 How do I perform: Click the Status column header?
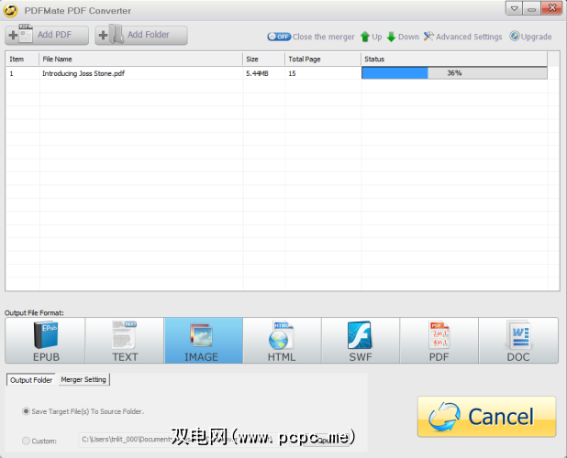click(x=454, y=60)
